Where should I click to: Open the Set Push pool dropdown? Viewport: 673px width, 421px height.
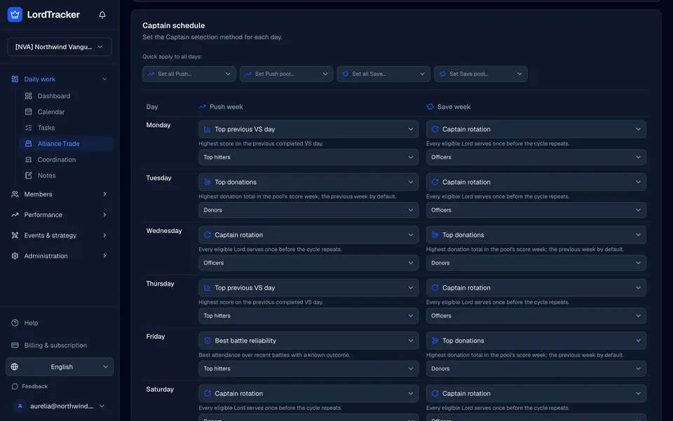tap(286, 74)
